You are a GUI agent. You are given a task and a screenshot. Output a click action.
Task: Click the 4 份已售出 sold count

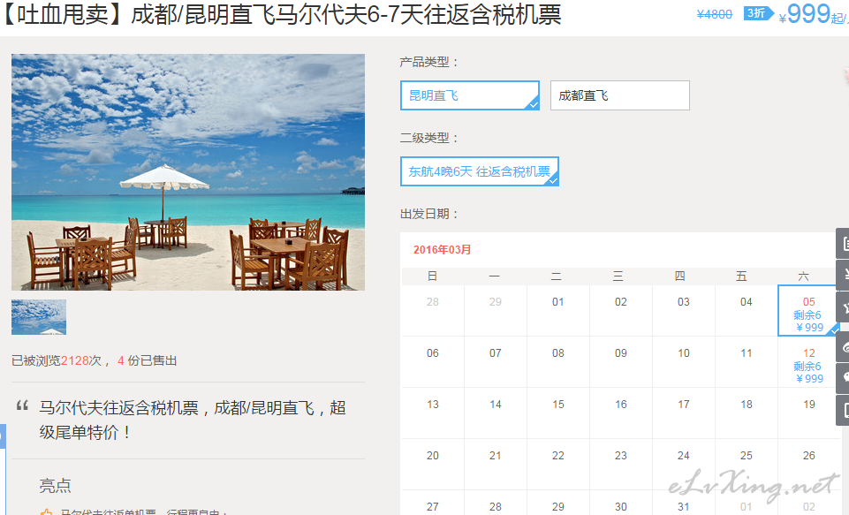click(x=148, y=360)
